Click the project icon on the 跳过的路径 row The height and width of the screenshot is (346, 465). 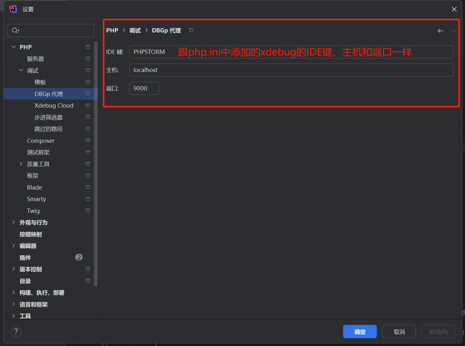(88, 129)
